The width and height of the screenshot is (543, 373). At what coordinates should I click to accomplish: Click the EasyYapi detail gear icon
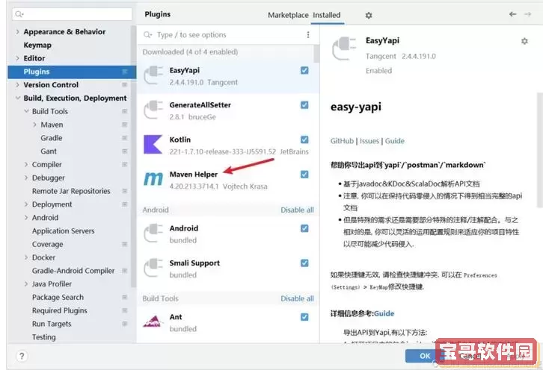coord(524,41)
